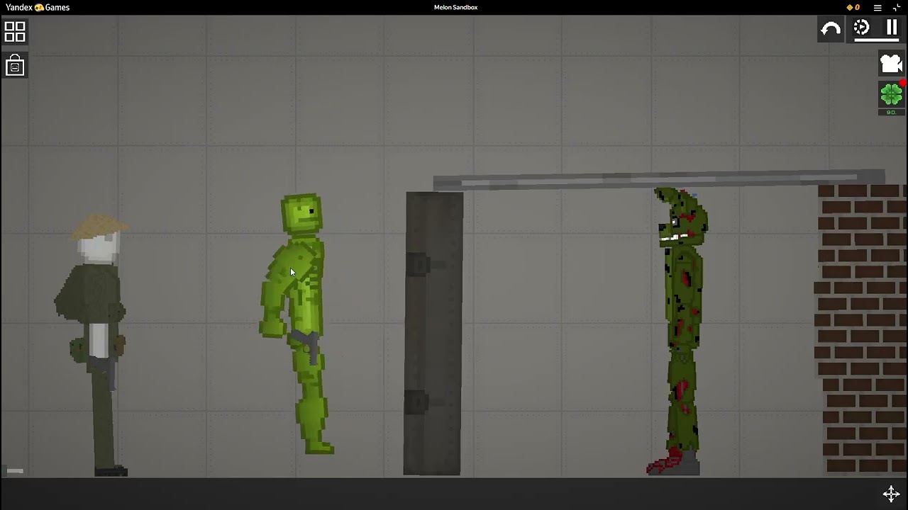Image resolution: width=908 pixels, height=510 pixels.
Task: Exit fullscreen with the collapse arrows
Action: point(897,7)
